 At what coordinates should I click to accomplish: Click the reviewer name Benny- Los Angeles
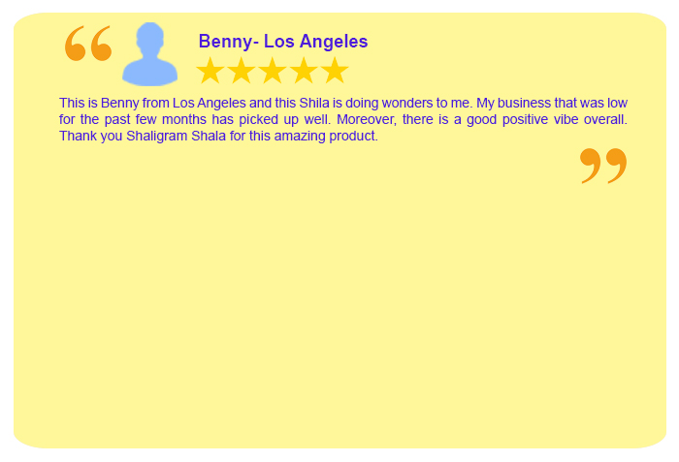click(283, 42)
